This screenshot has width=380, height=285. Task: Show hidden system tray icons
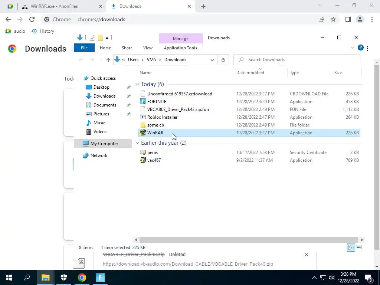(314, 278)
